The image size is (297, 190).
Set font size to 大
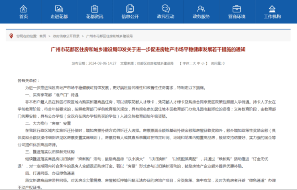coord(194,63)
